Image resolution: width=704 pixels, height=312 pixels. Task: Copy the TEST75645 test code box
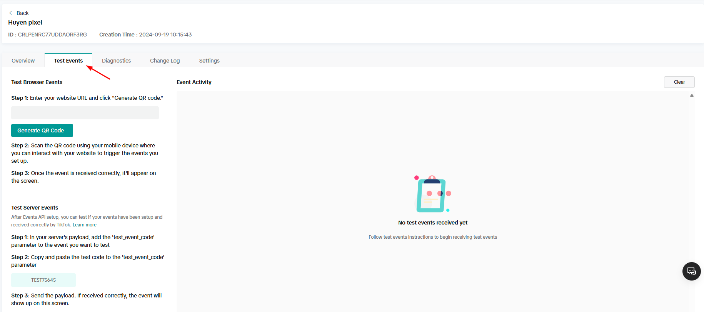point(43,280)
